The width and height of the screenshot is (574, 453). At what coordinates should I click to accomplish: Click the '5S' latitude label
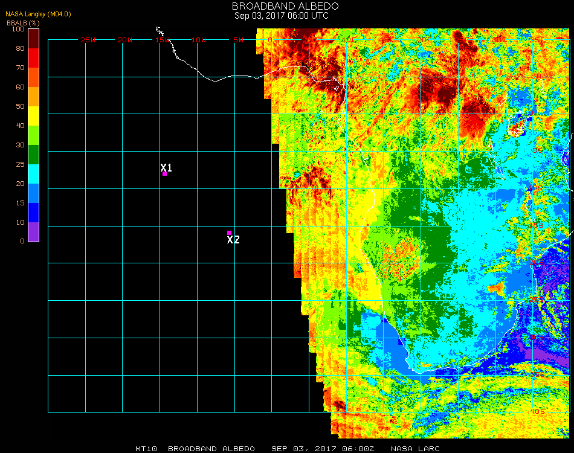coord(537,150)
